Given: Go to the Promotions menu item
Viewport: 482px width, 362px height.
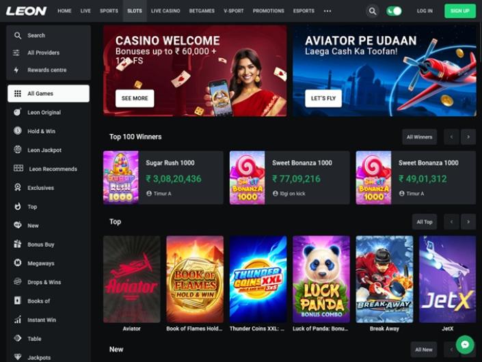Looking at the screenshot, I should tap(269, 11).
